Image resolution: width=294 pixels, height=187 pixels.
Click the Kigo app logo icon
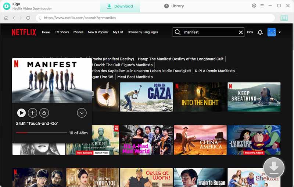coord(7,6)
